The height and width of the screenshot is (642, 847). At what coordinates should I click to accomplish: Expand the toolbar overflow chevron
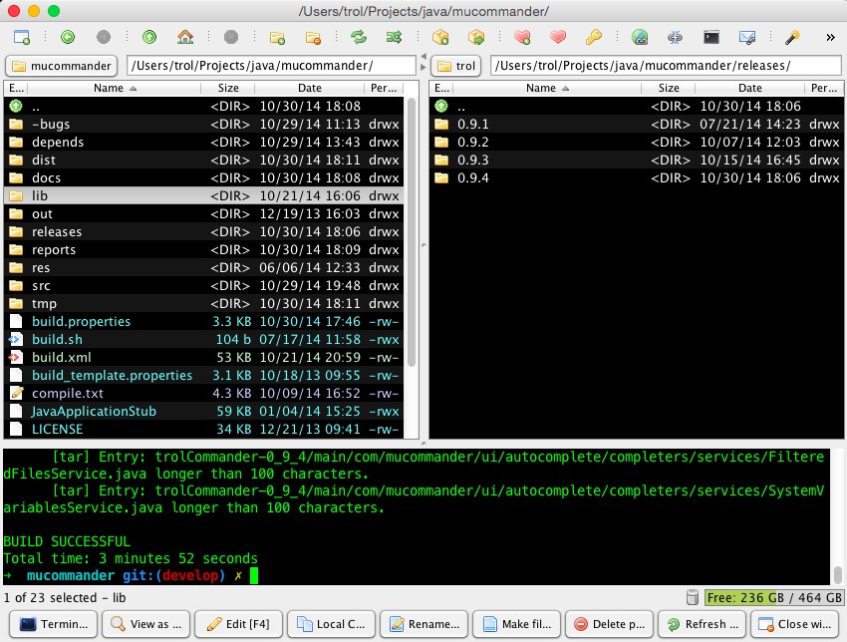click(x=830, y=38)
